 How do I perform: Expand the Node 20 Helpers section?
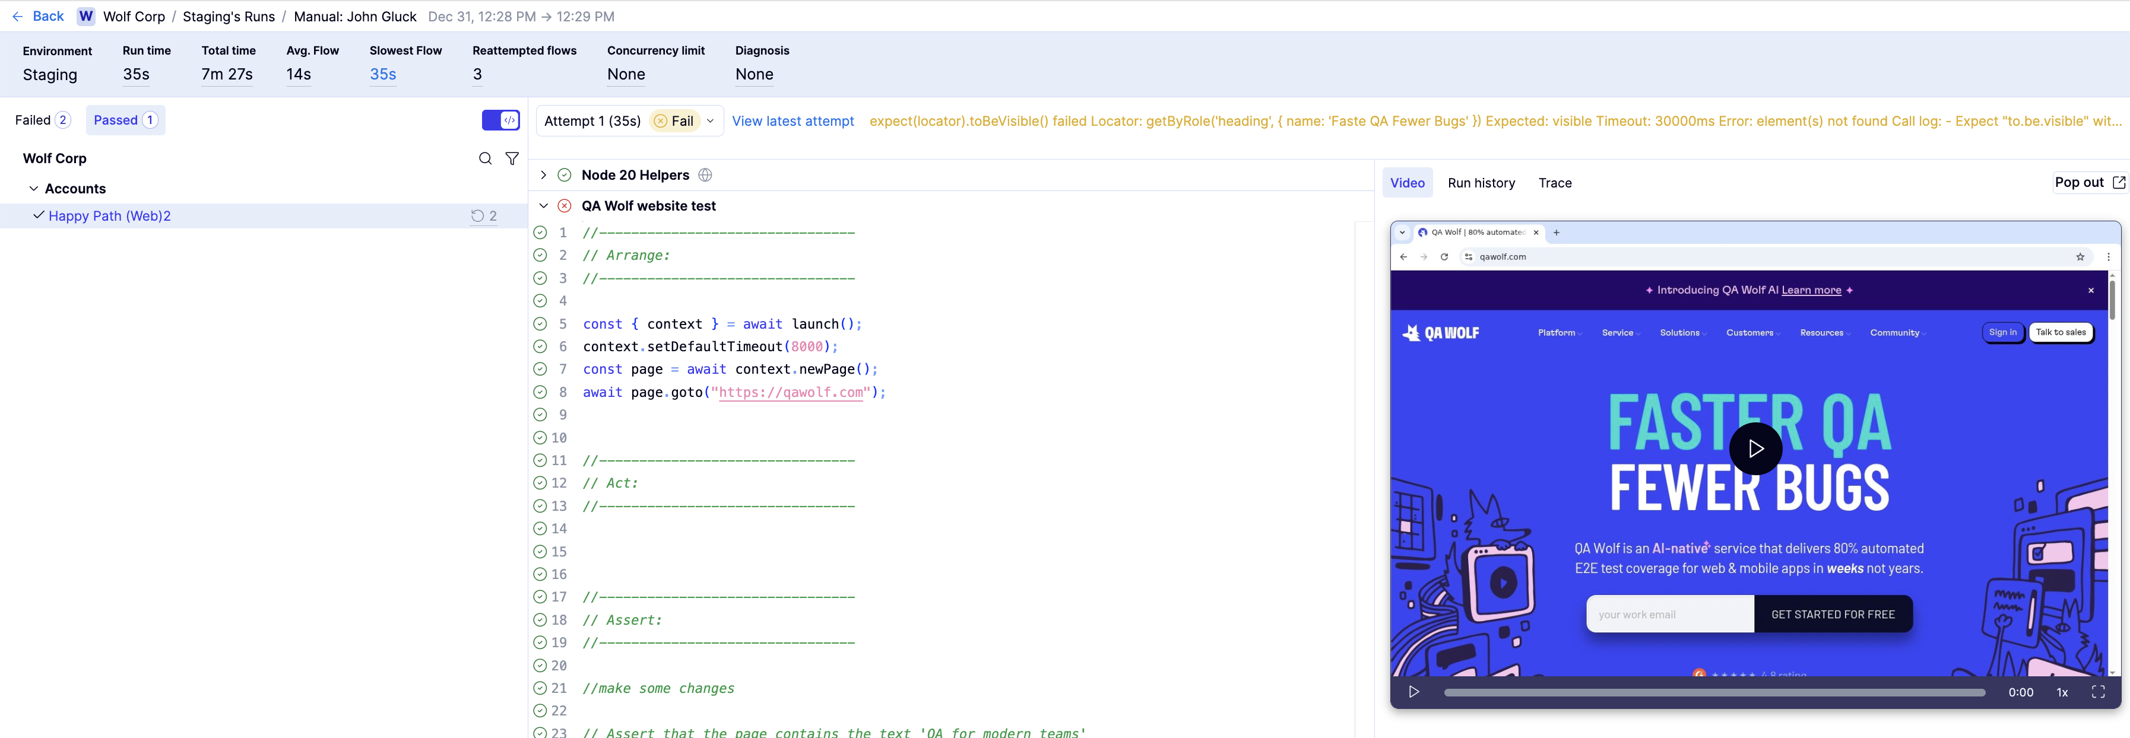pos(543,175)
